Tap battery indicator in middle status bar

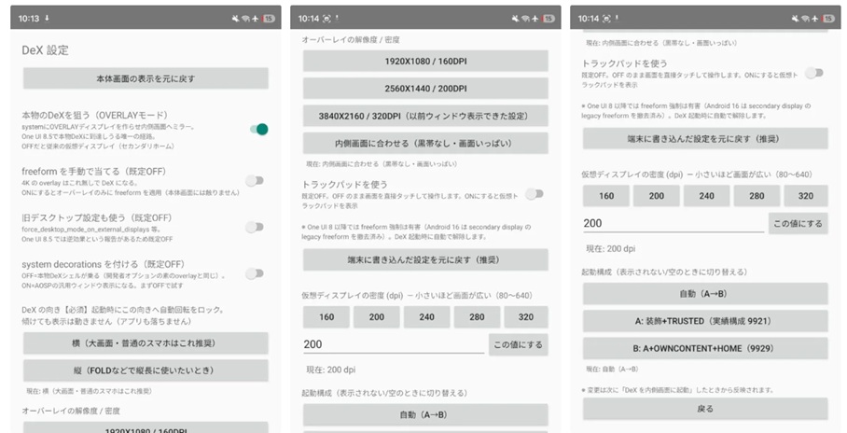(x=548, y=19)
